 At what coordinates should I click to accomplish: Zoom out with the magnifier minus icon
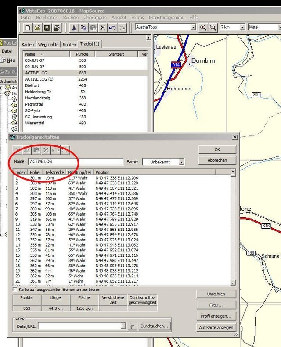click(x=213, y=28)
